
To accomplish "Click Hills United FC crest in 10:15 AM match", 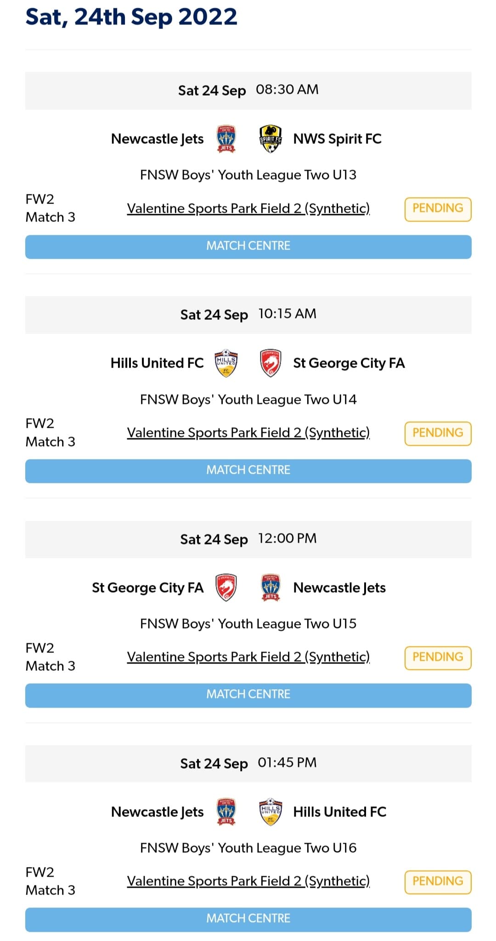I will 226,363.
